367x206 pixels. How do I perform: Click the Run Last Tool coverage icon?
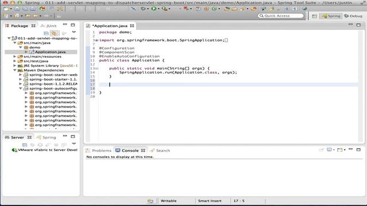pyautogui.click(x=165, y=9)
